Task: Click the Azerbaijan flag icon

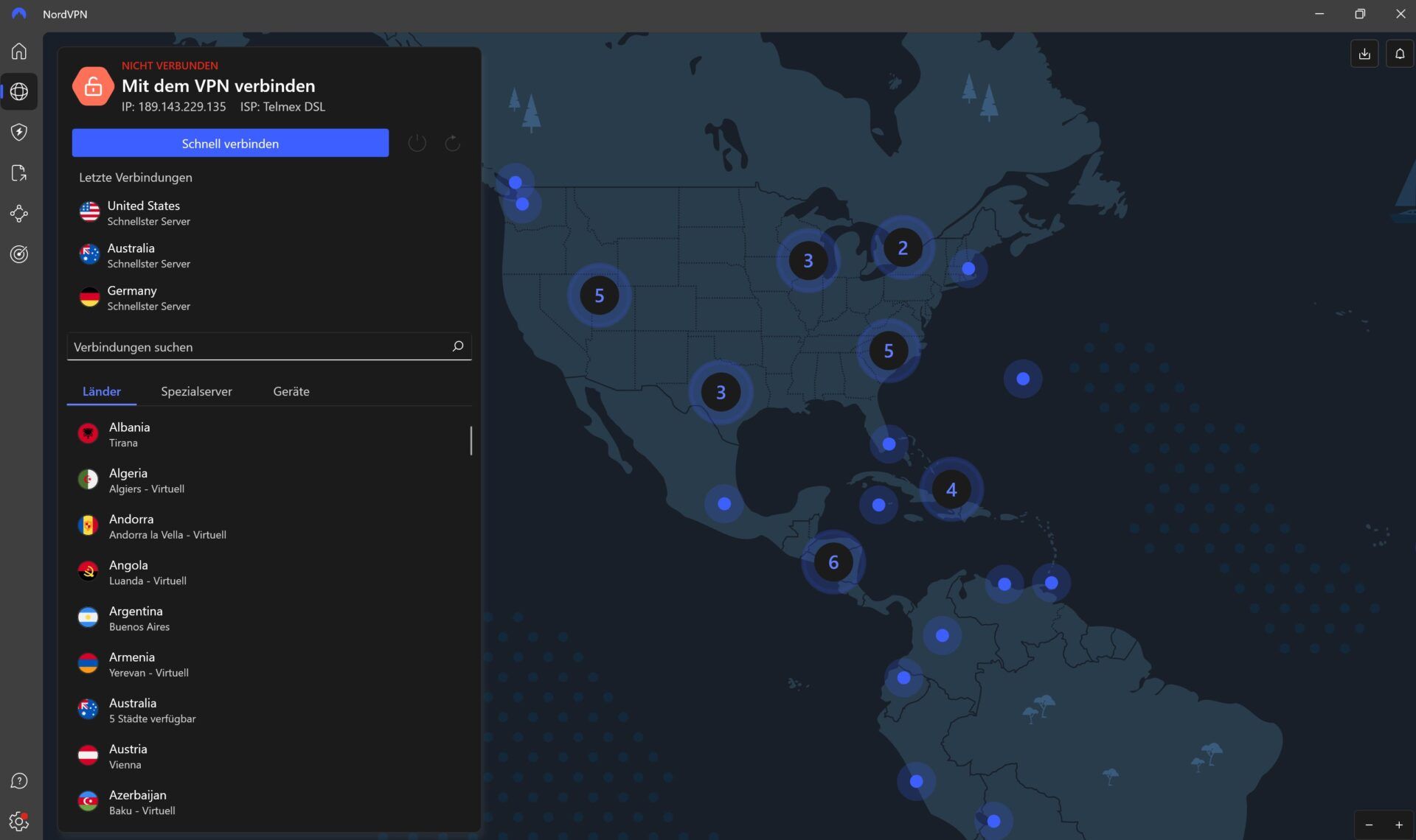Action: point(88,802)
